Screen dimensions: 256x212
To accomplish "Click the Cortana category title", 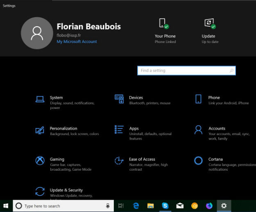I will tap(216, 159).
